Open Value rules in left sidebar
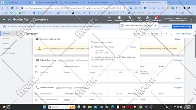Image resolution: width=196 pixels, height=110 pixels. [x=7, y=49]
